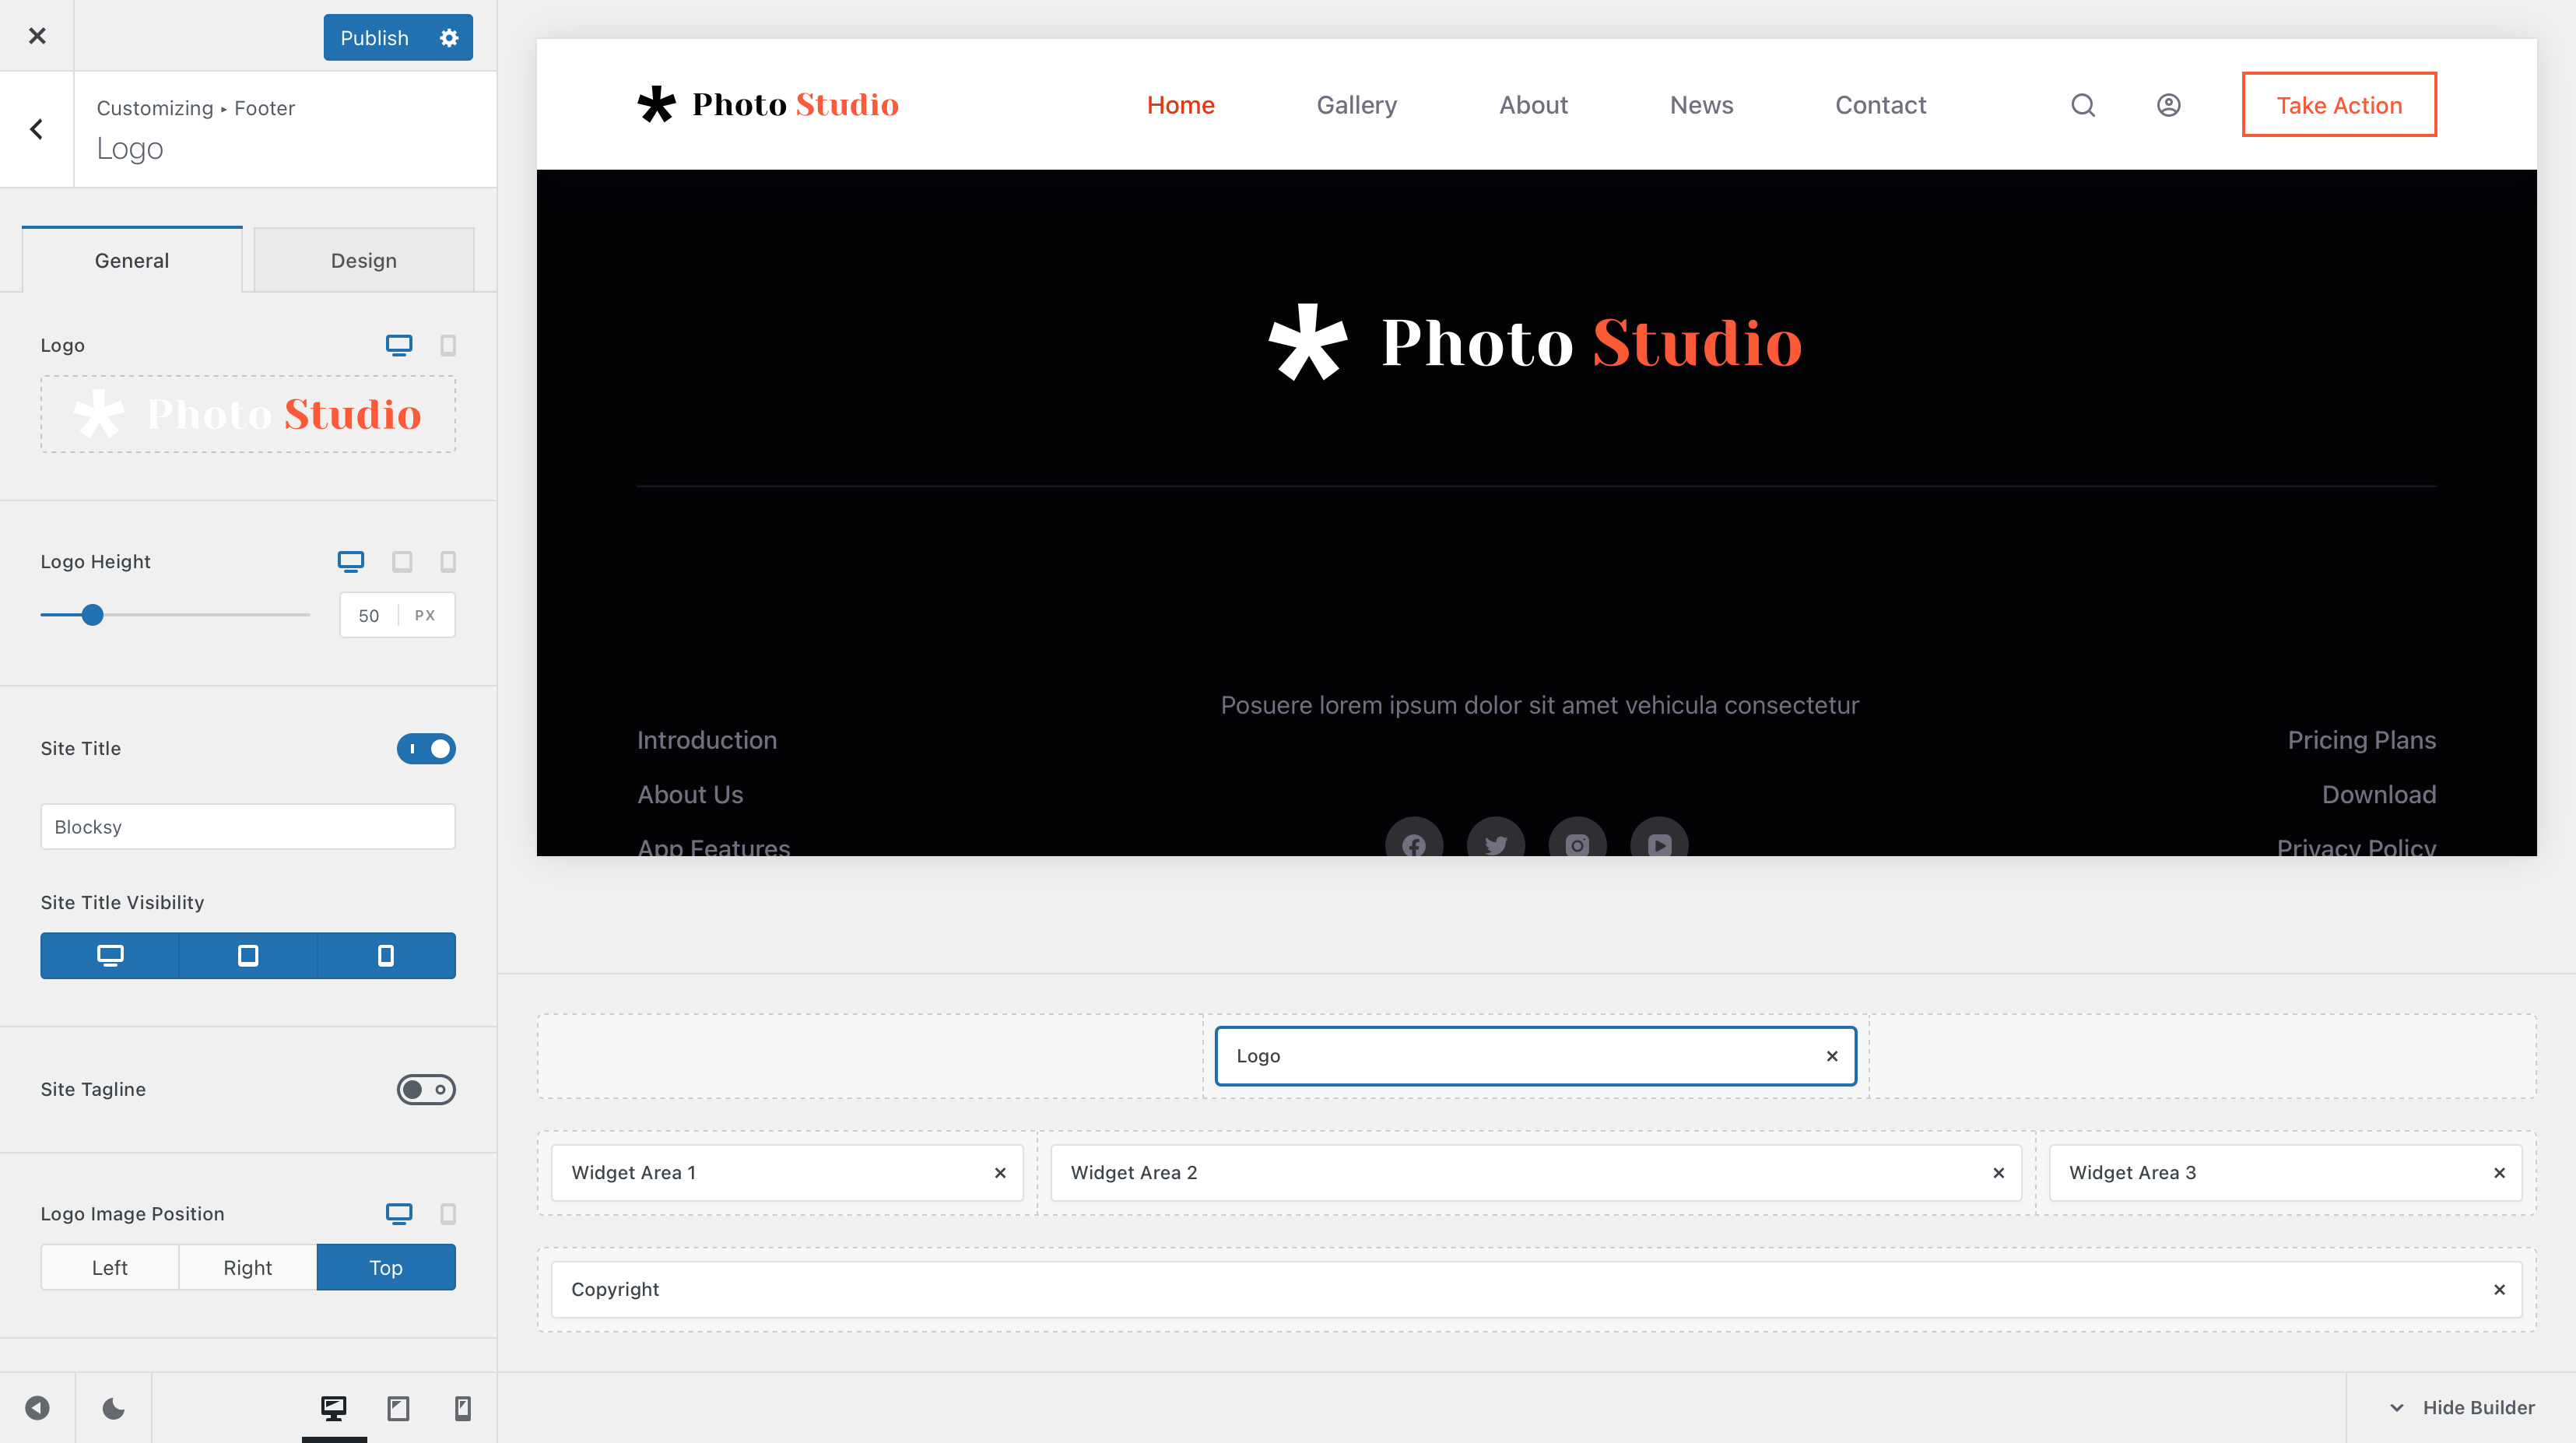Open search icon in preview header
The image size is (2576, 1443).
click(x=2083, y=105)
